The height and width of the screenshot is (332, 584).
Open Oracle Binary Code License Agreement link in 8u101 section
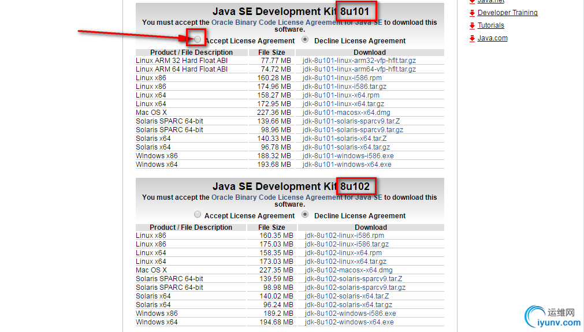point(296,23)
